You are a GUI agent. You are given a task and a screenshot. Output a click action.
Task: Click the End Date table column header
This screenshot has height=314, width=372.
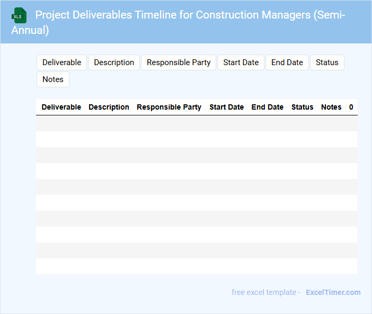pyautogui.click(x=267, y=107)
